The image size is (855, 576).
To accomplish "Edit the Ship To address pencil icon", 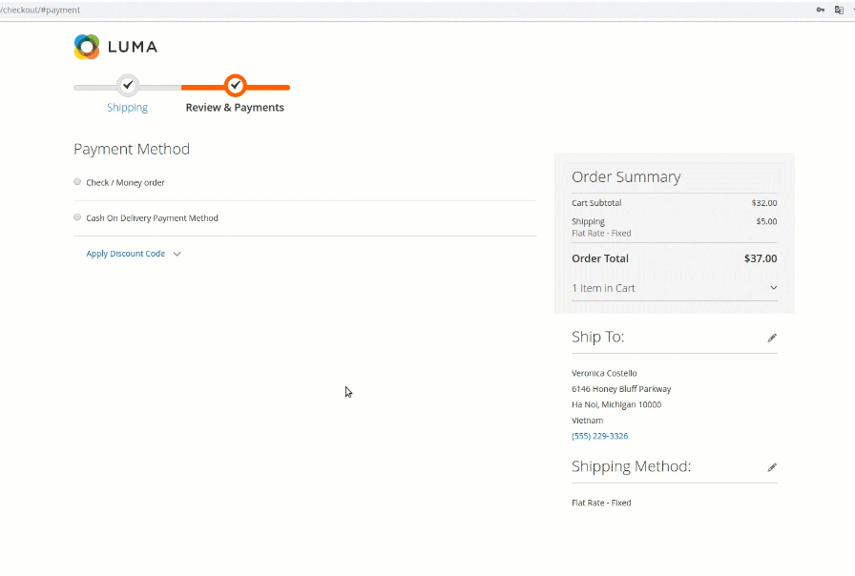I will [772, 338].
